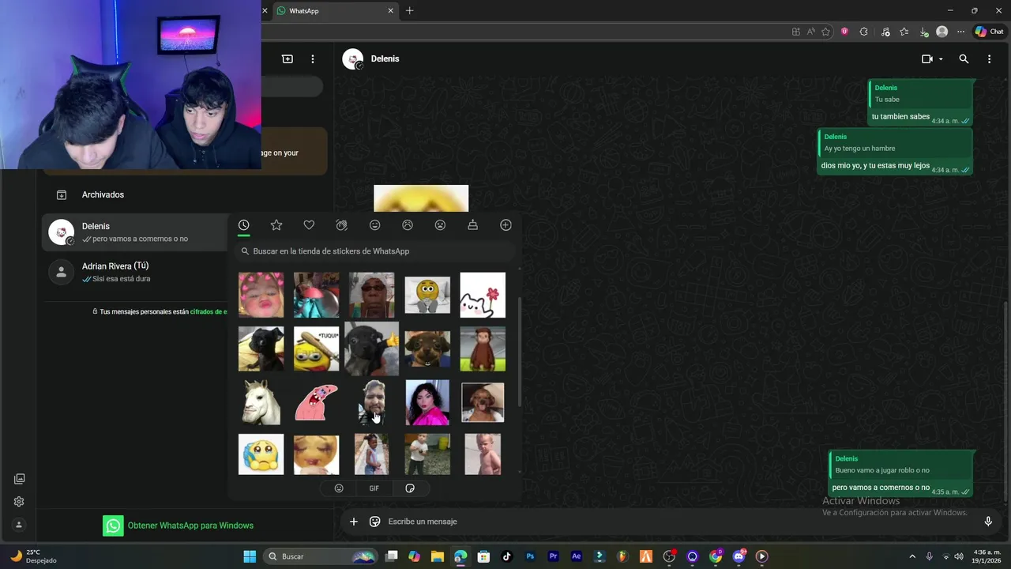
Task: Send the woman in pink dress sticker
Action: (427, 402)
